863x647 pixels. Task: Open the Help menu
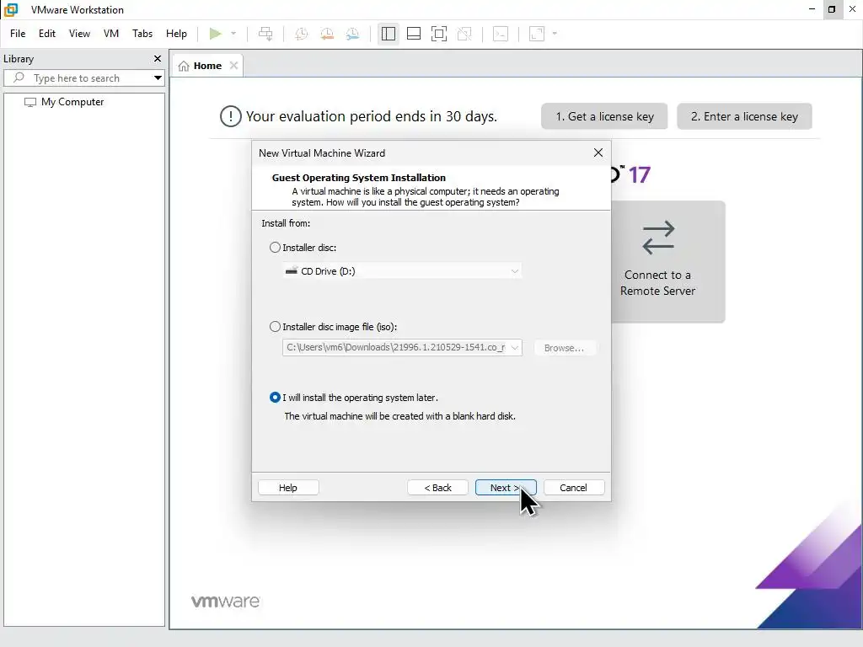176,34
